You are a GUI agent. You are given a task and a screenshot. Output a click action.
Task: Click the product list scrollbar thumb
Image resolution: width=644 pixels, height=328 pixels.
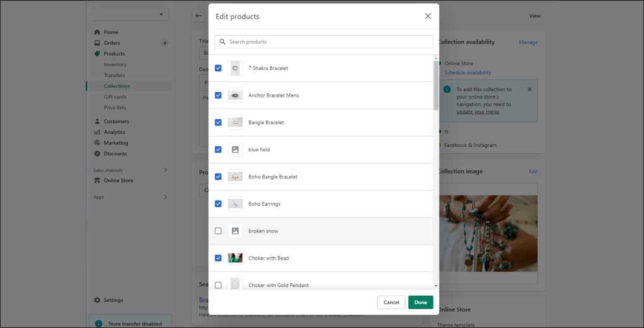(x=436, y=86)
